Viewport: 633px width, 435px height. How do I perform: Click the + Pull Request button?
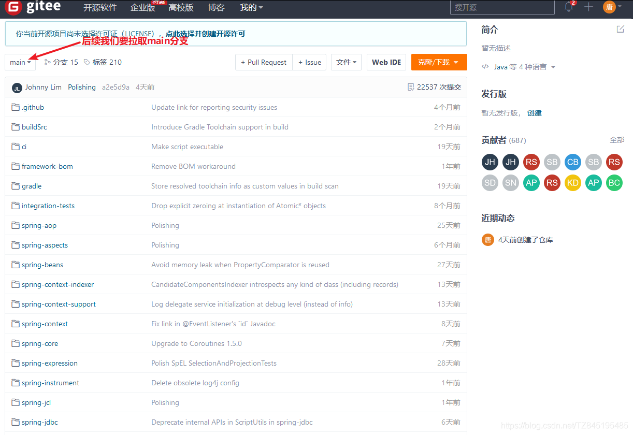tap(264, 62)
